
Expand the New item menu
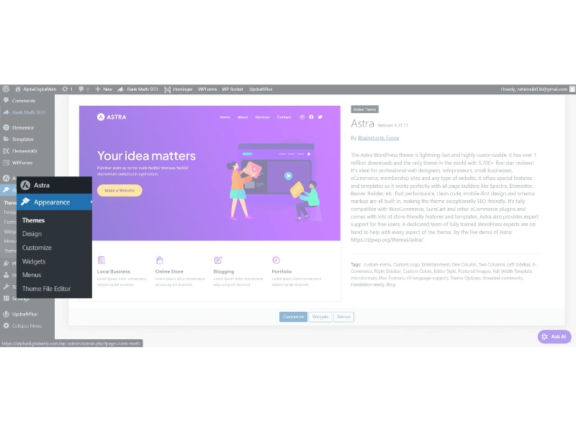(x=103, y=89)
